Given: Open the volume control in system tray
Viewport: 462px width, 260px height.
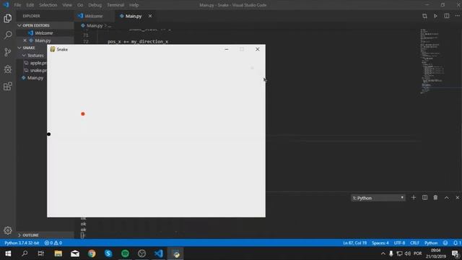Looking at the screenshot, I should pos(407,253).
